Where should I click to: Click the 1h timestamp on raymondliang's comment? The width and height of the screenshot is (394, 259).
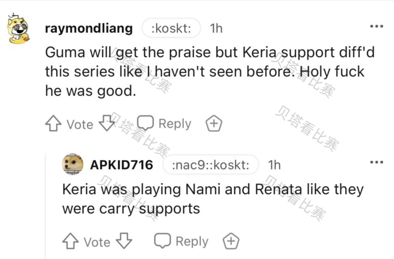pos(216,29)
